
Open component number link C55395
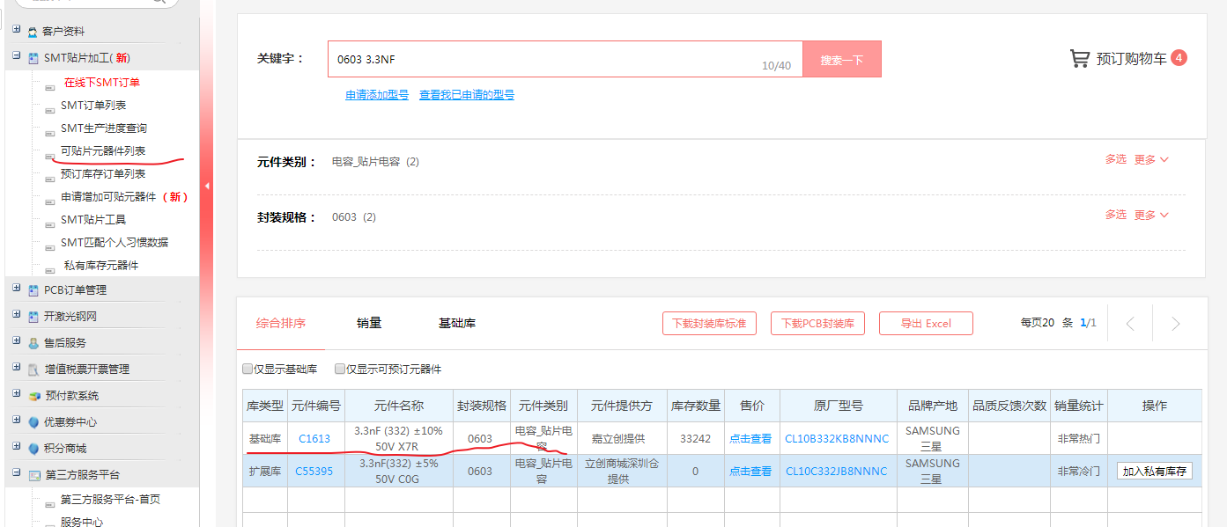314,472
